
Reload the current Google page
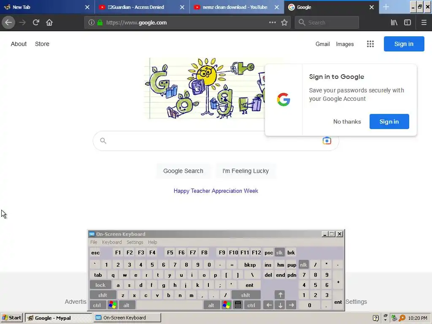point(36,22)
